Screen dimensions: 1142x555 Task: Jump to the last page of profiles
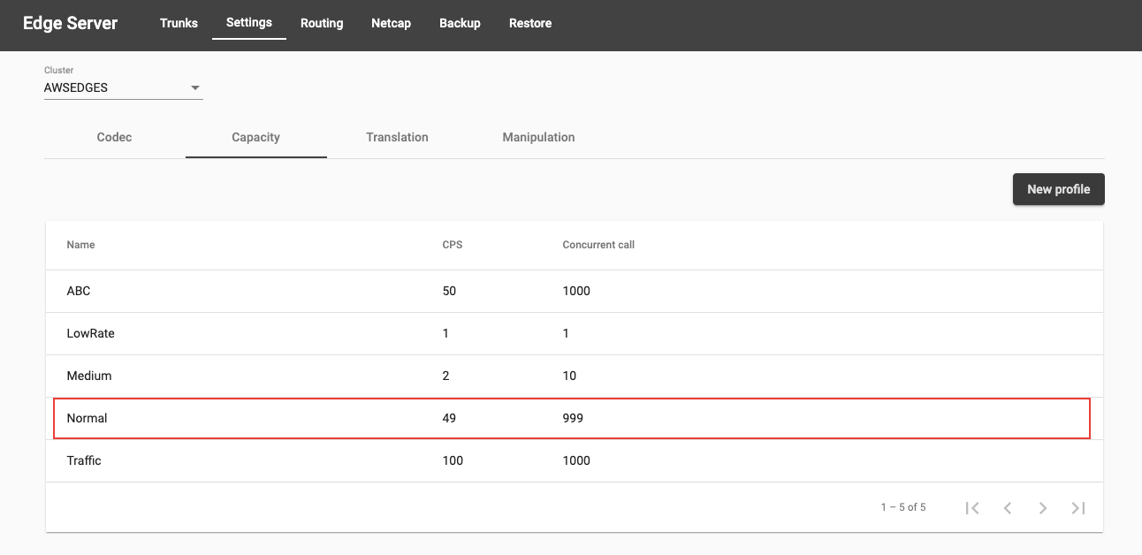(1078, 507)
